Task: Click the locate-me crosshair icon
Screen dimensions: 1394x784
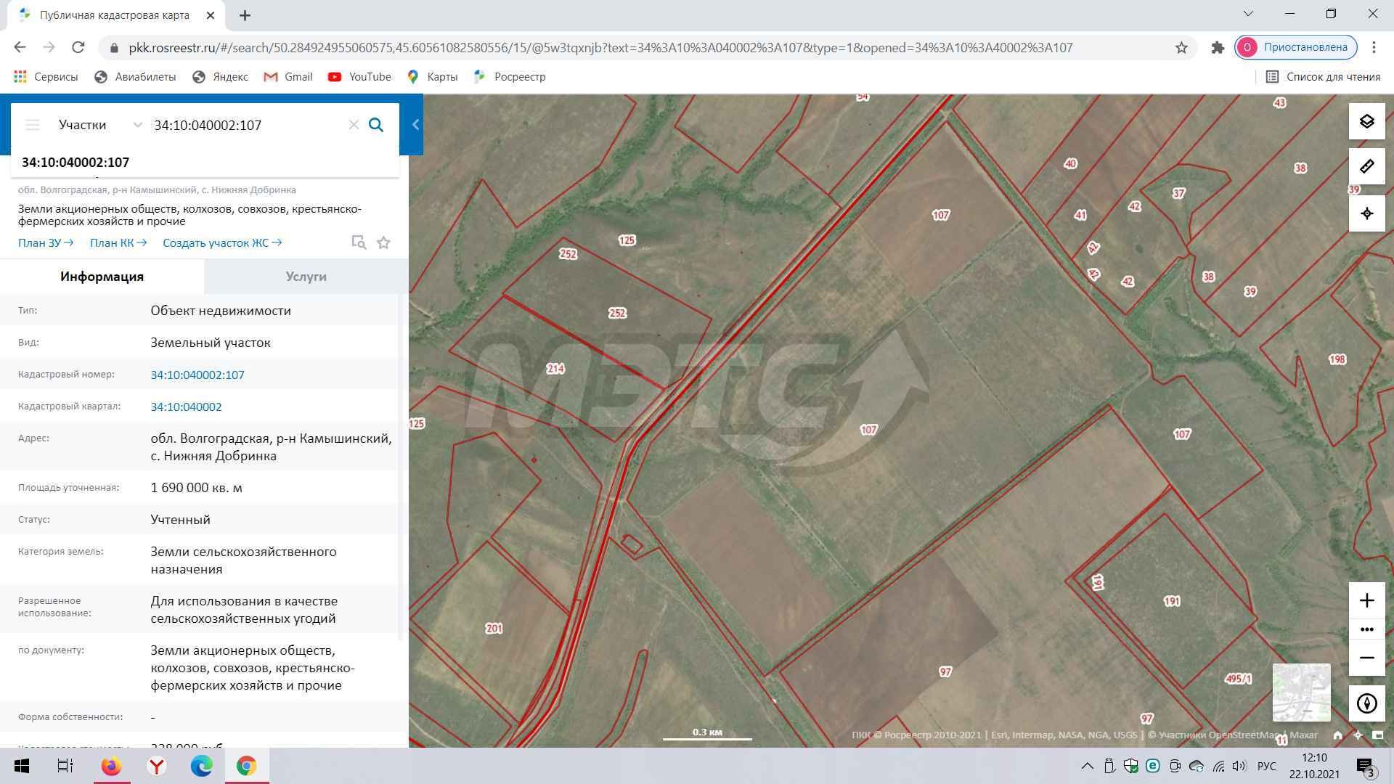Action: pos(1366,213)
